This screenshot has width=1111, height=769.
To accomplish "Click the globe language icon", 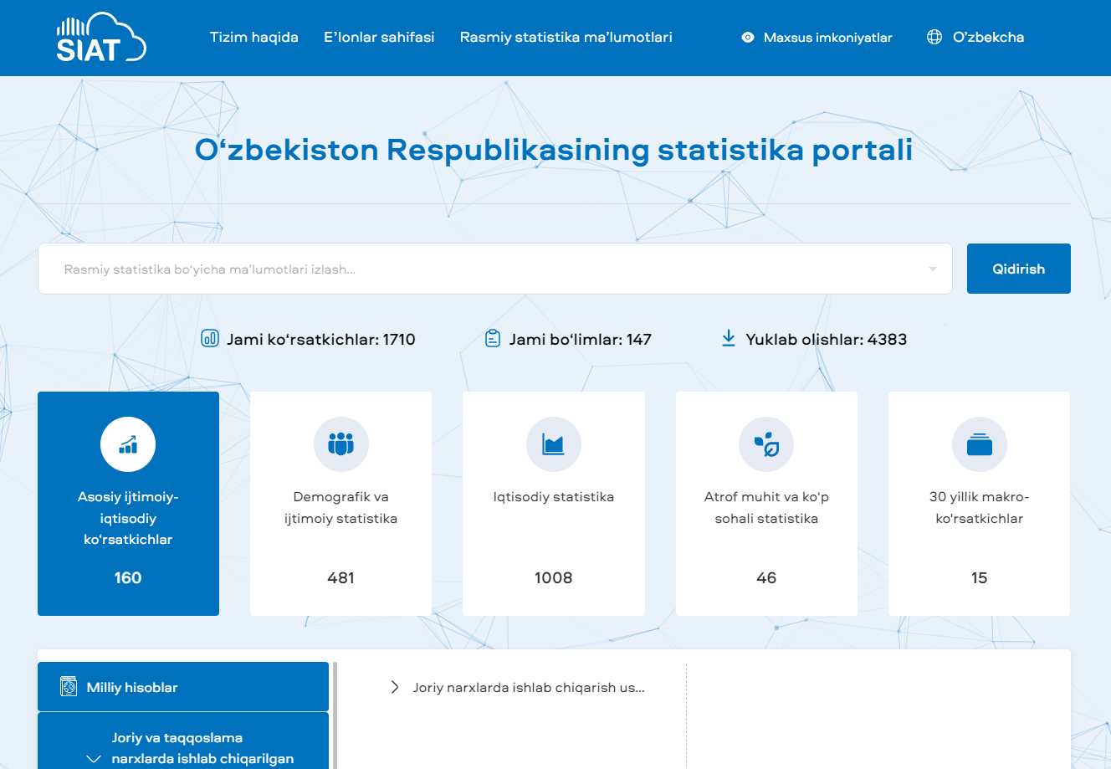I will pos(934,38).
